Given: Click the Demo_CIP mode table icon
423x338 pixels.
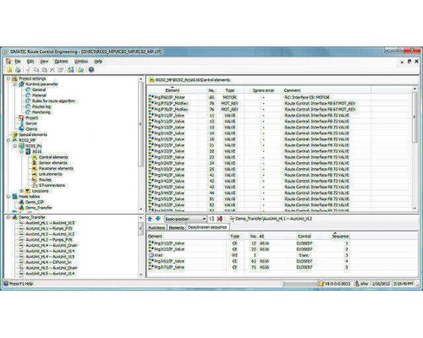Looking at the screenshot, I should click(x=21, y=202).
